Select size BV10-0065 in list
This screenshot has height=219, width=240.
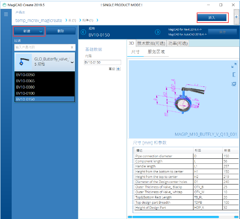pyautogui.click(x=45, y=81)
